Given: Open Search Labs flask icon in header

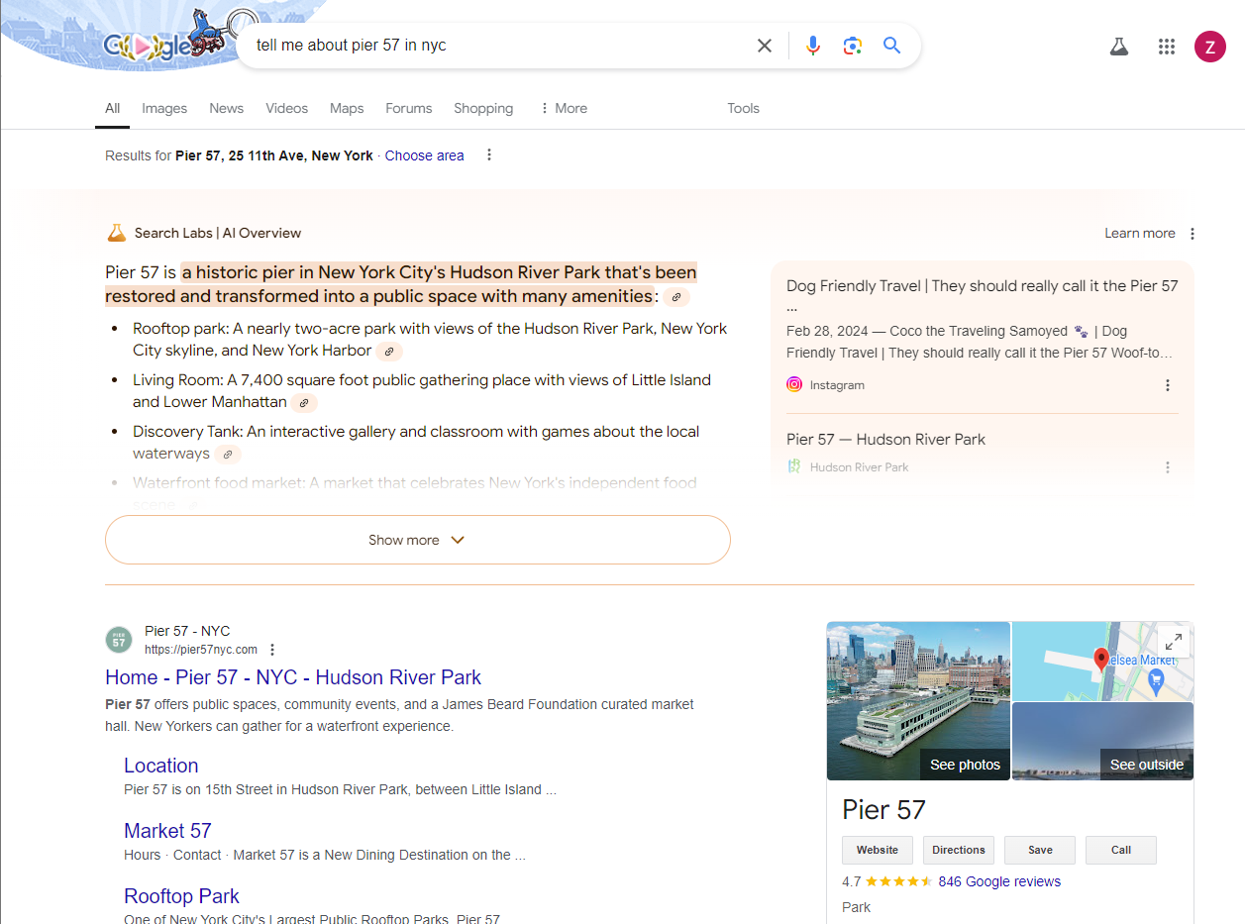Looking at the screenshot, I should pyautogui.click(x=1119, y=47).
